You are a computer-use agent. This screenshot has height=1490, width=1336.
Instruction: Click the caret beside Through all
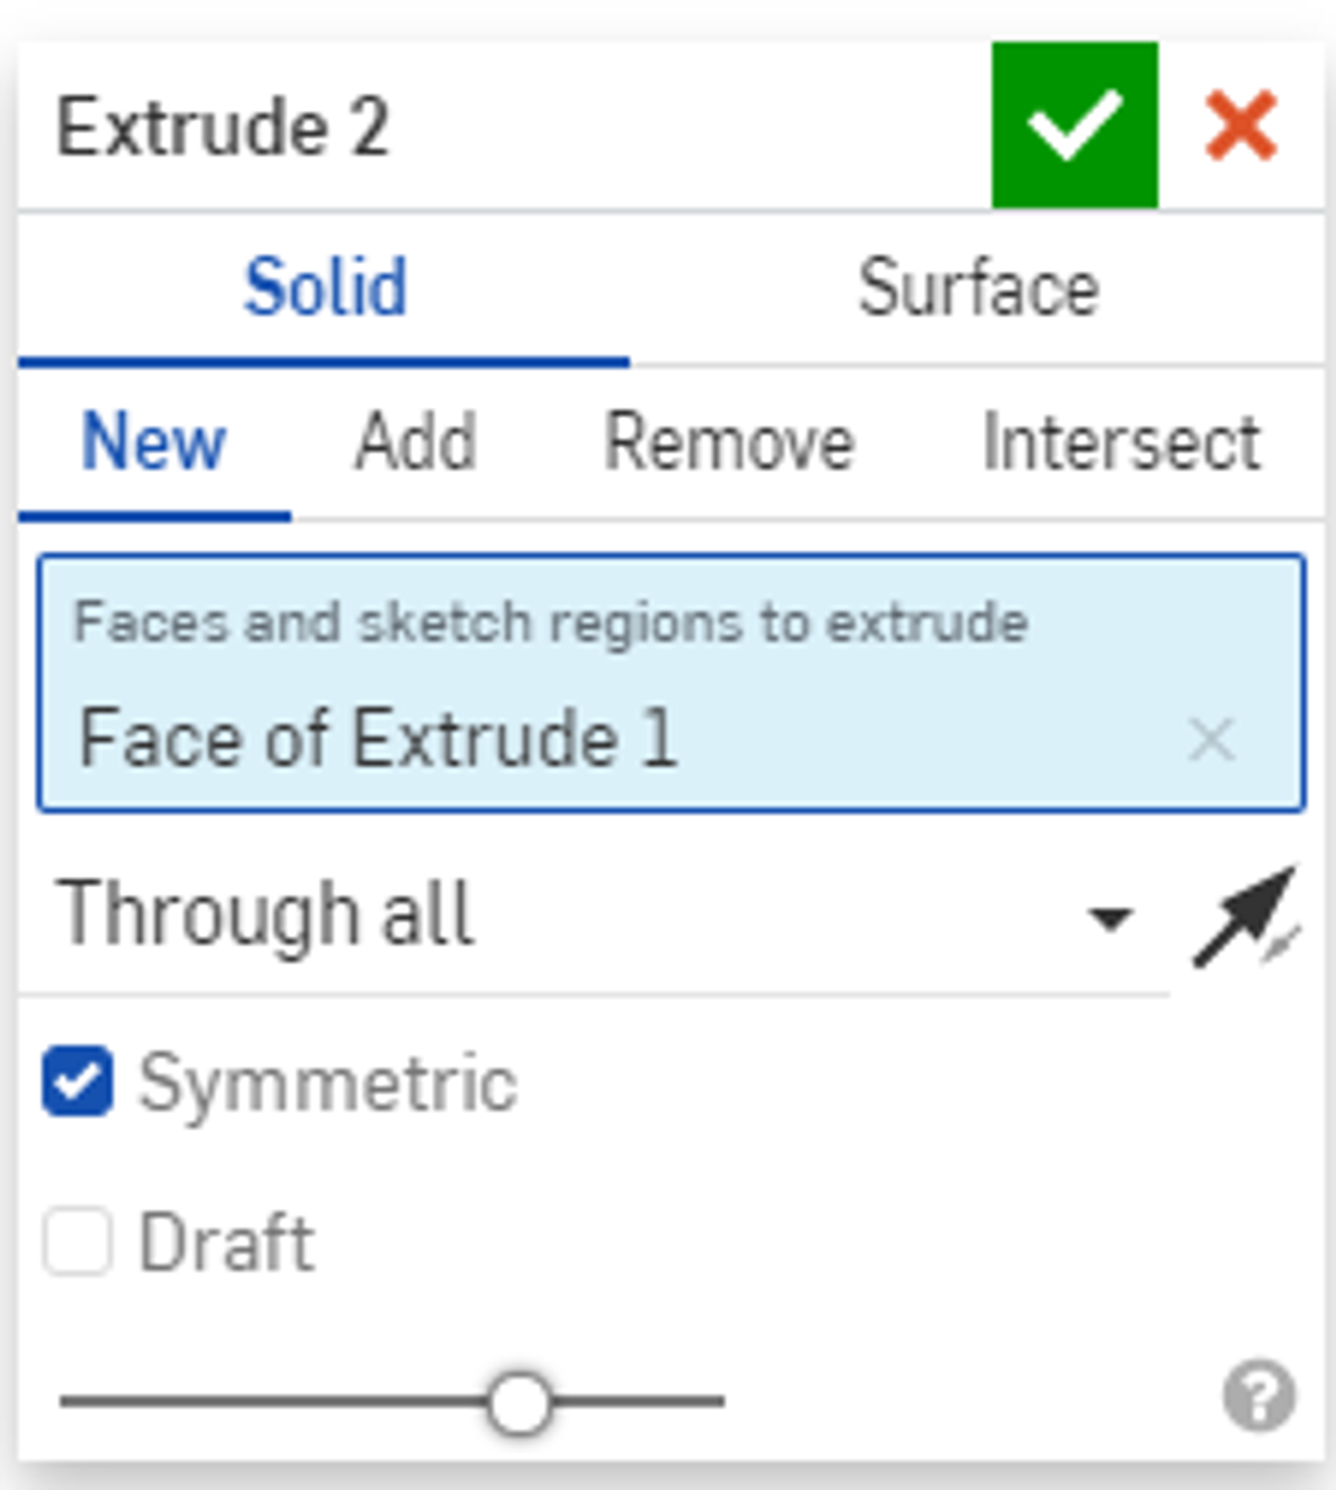click(1110, 919)
